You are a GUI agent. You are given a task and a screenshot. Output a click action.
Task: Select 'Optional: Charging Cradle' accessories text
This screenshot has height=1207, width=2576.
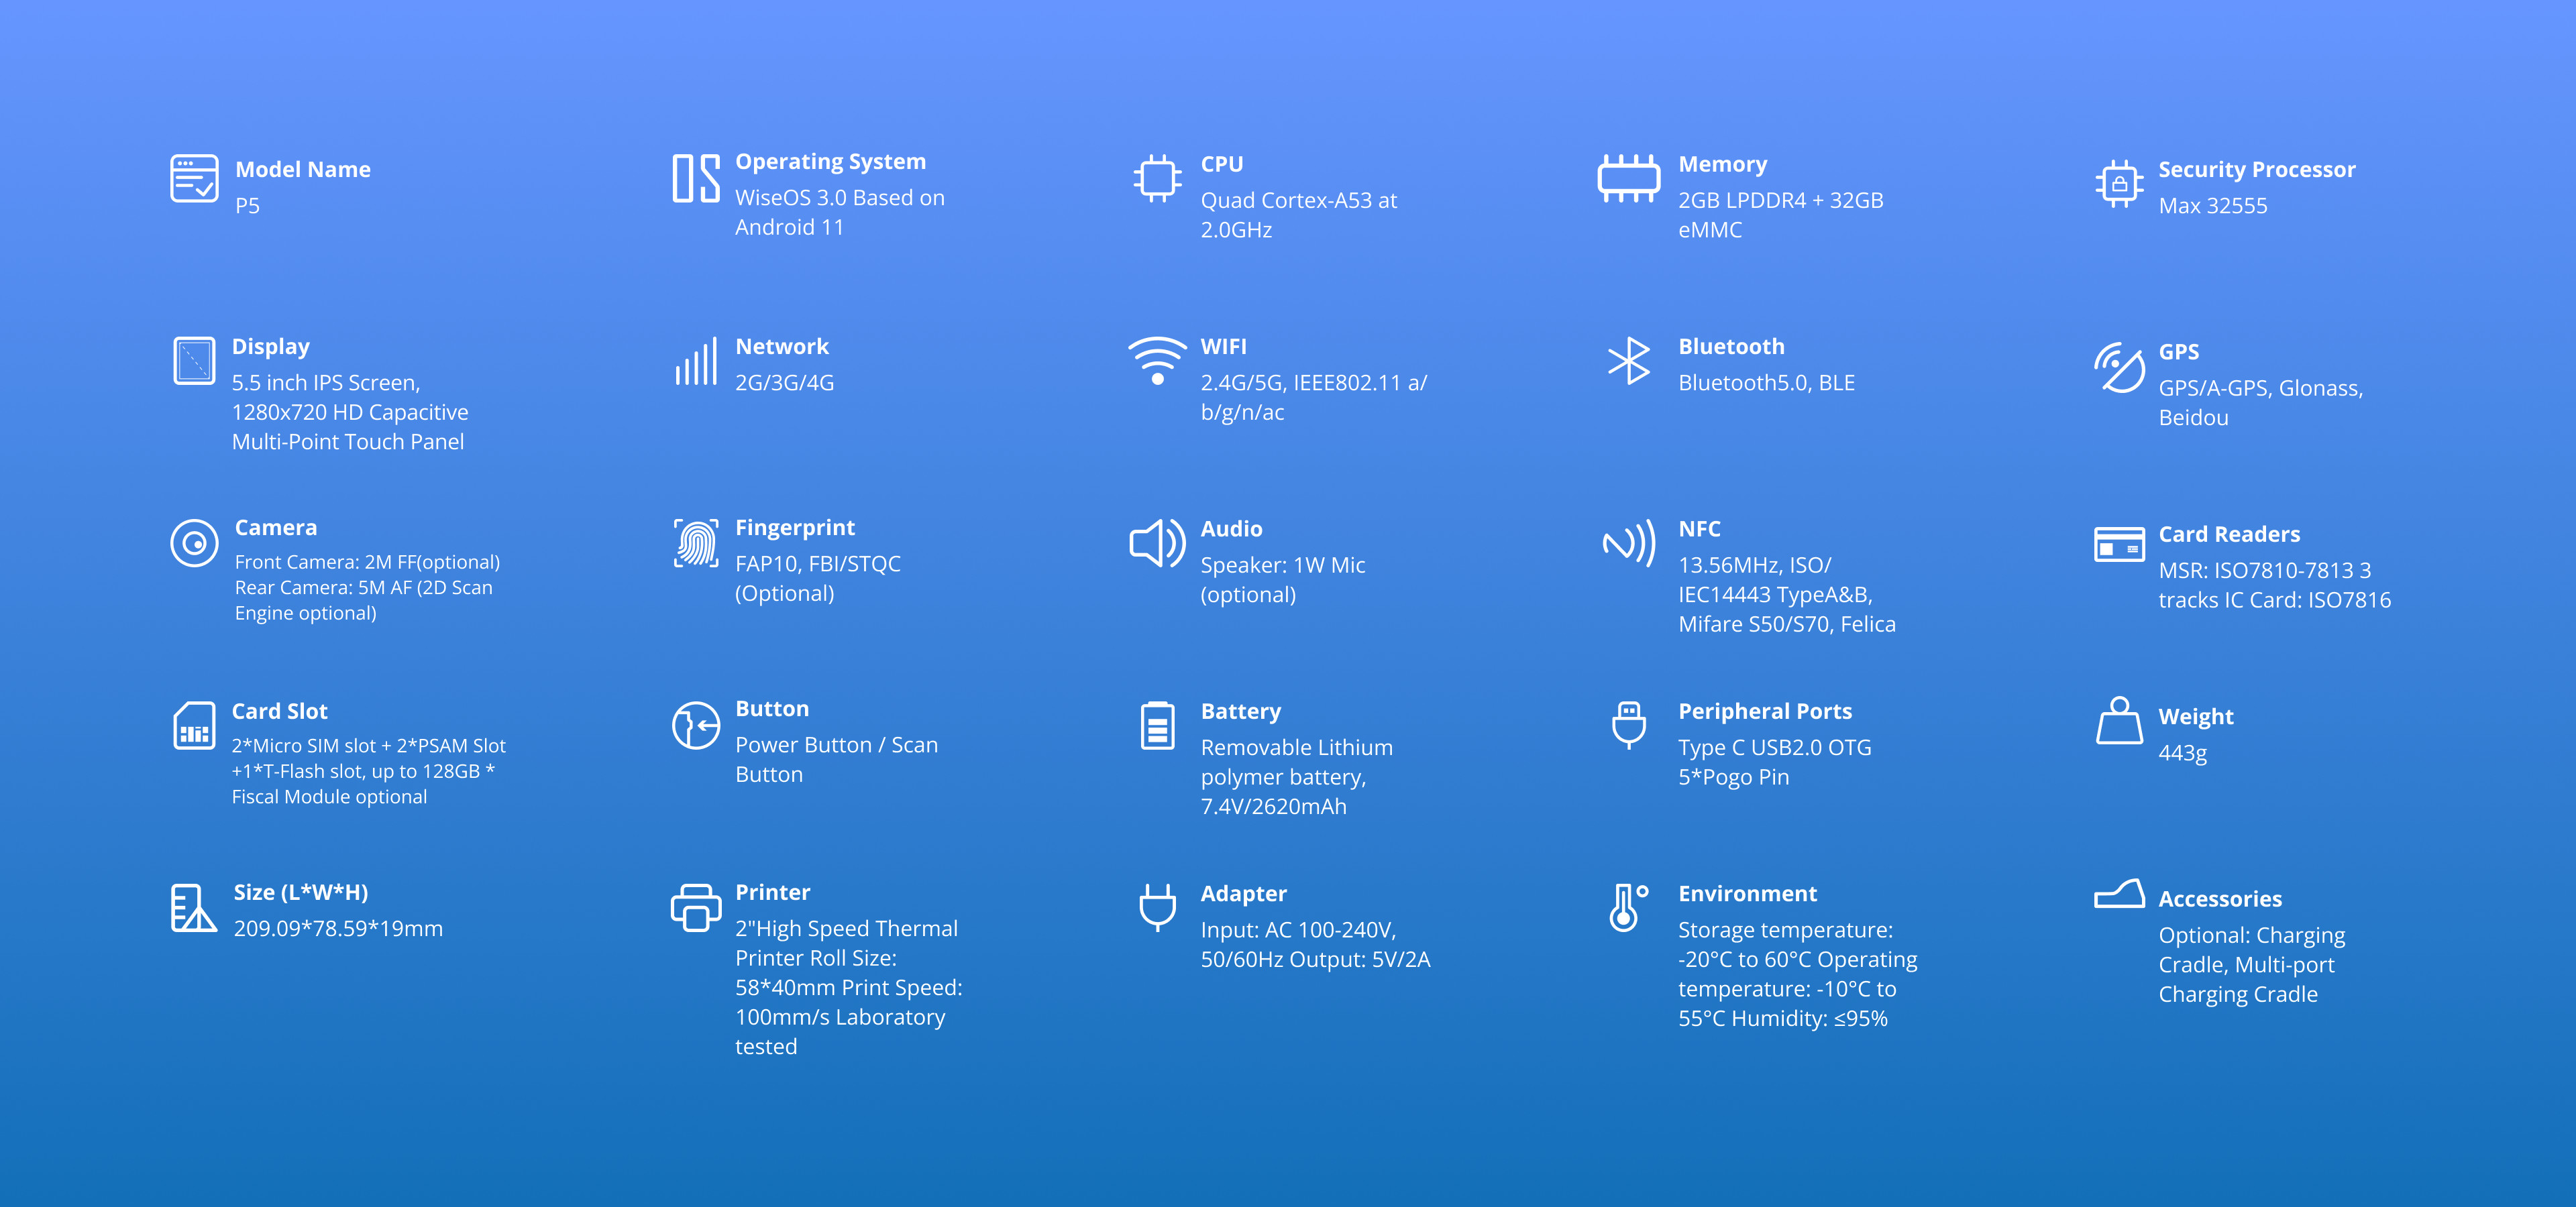[x=2251, y=964]
